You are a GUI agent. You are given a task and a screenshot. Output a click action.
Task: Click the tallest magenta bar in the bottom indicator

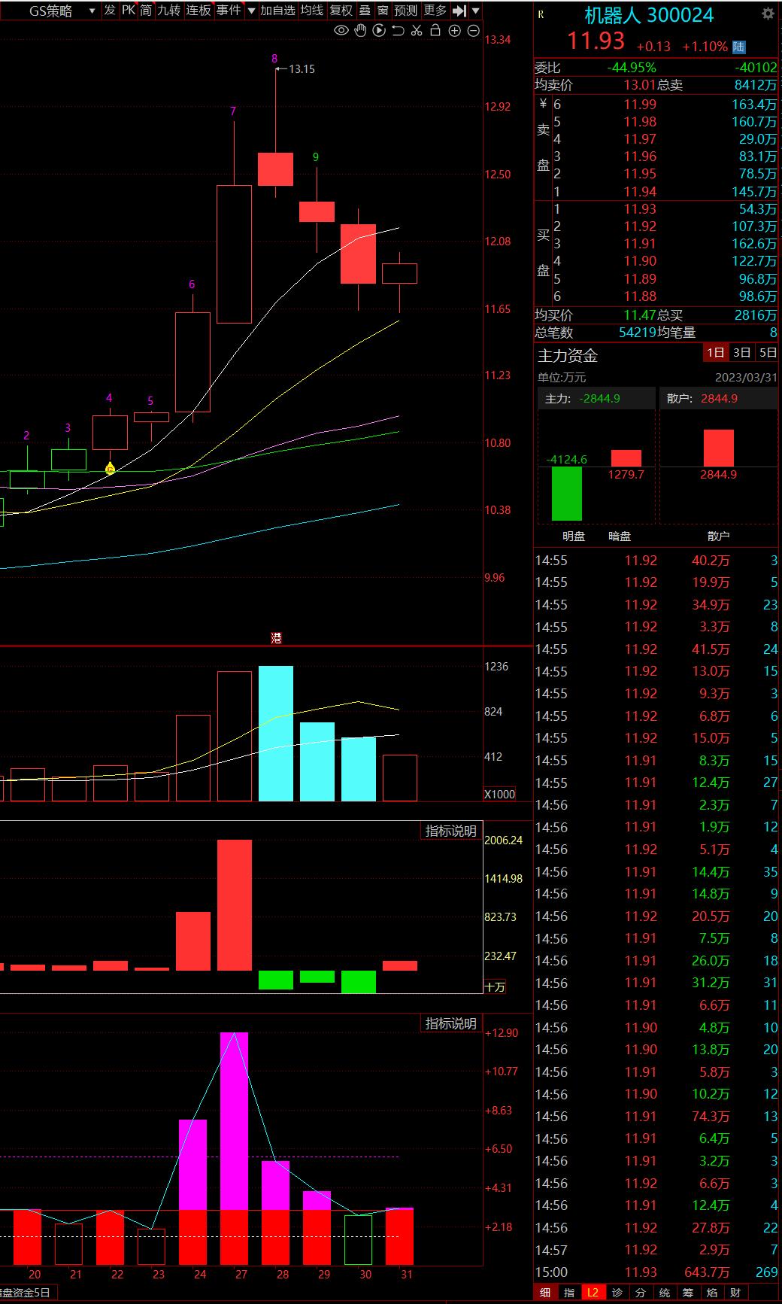pos(234,1121)
